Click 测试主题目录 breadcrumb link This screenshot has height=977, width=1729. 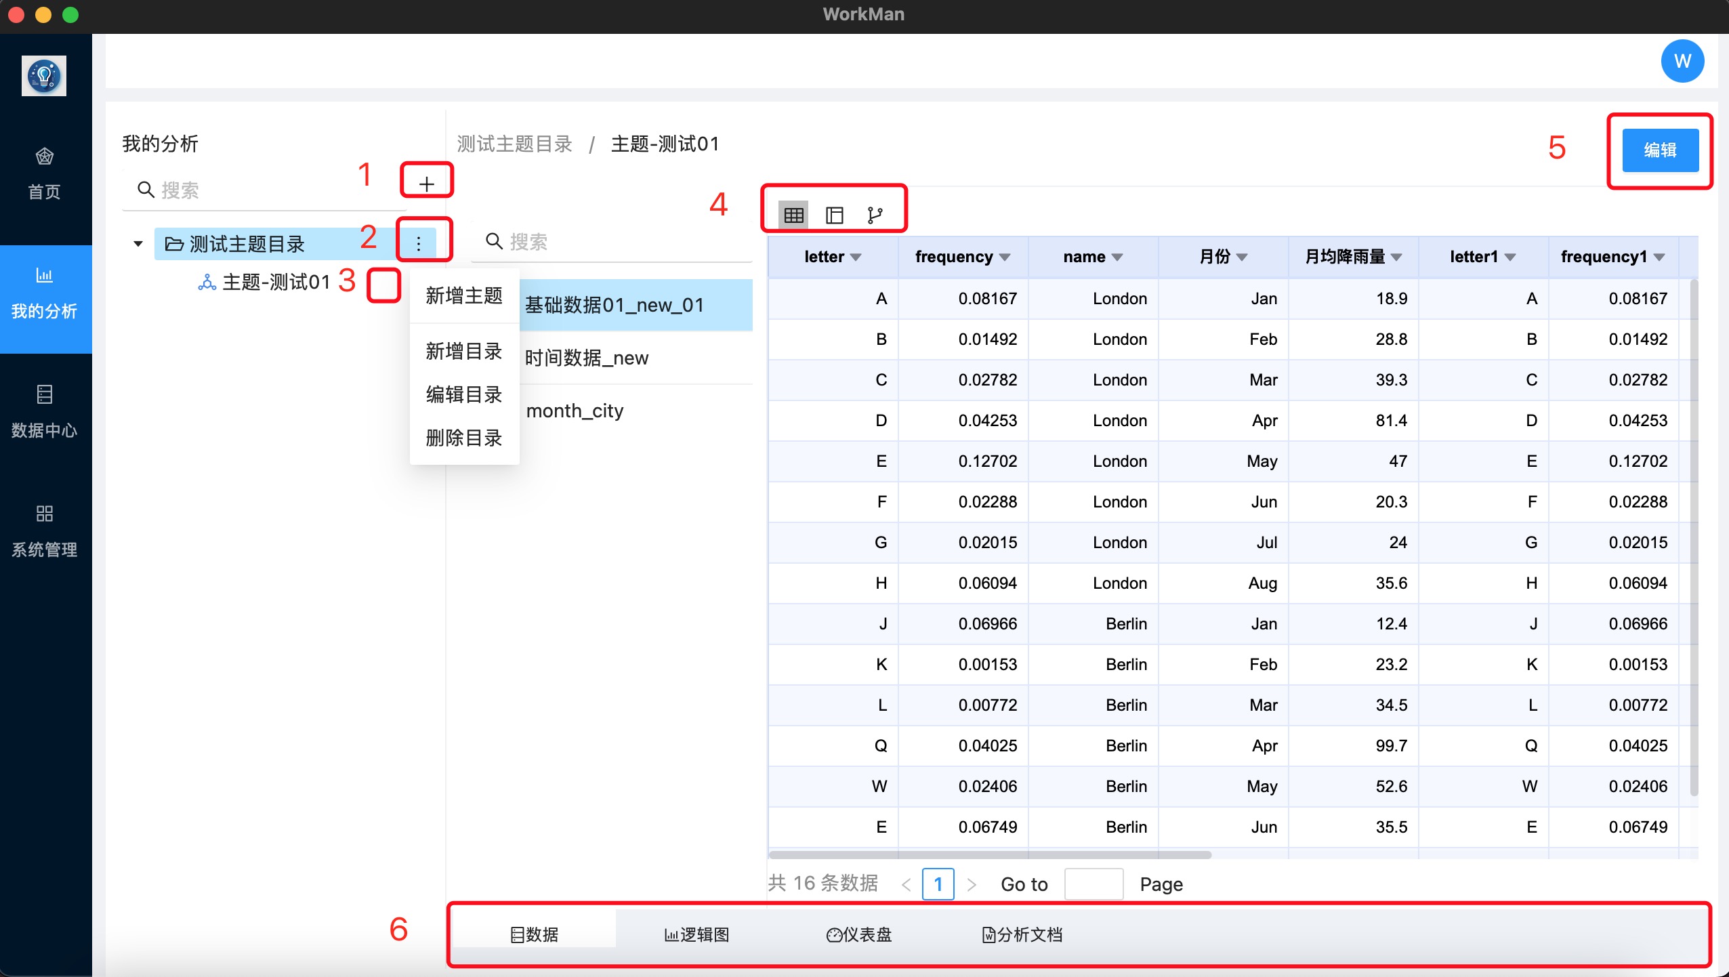[514, 144]
